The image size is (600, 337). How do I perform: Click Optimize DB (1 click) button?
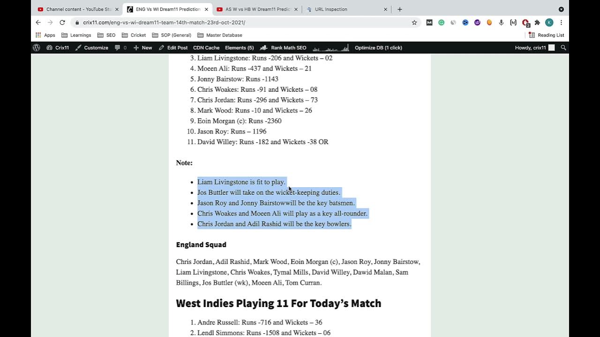point(378,48)
